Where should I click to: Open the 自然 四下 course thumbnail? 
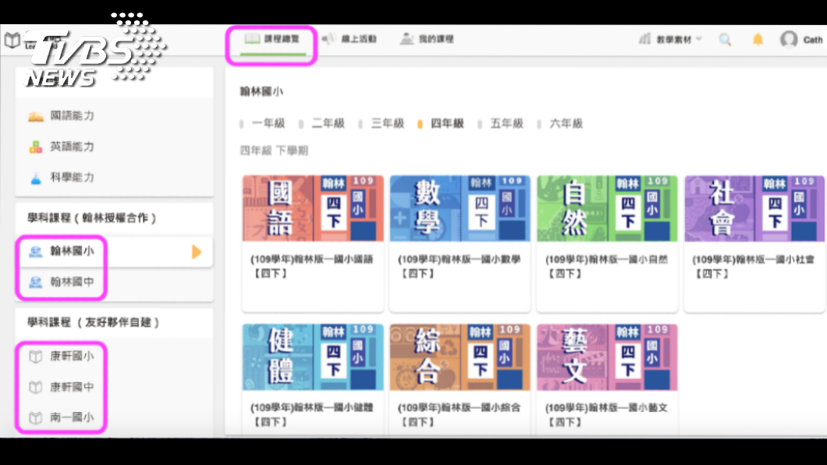click(607, 208)
